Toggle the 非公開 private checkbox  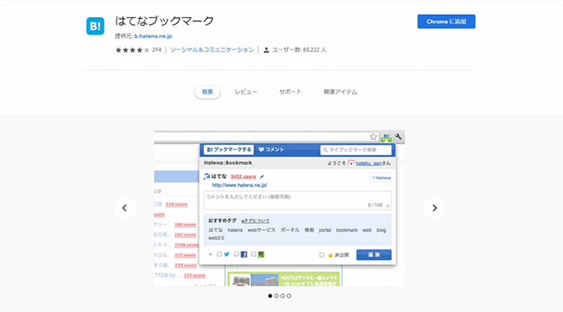[x=322, y=255]
